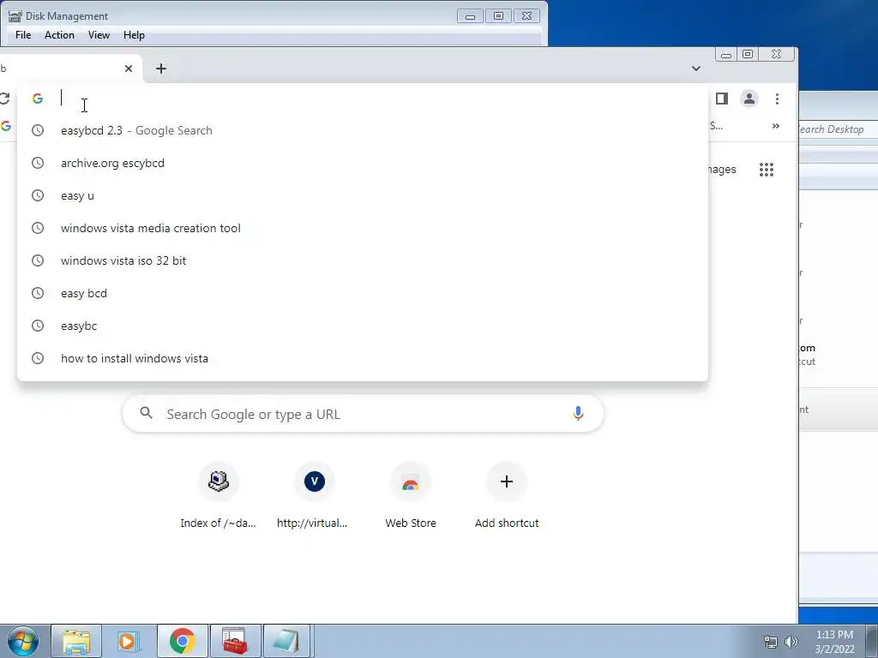
Task: Launch Windows Media Player from taskbar
Action: (x=128, y=641)
